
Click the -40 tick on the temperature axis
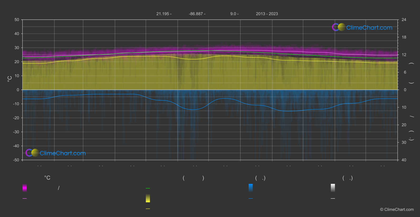(16, 146)
